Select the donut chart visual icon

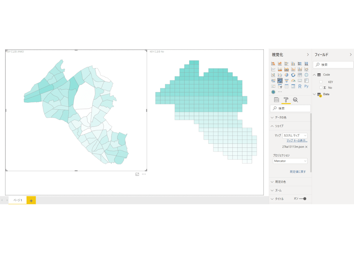coord(293,75)
